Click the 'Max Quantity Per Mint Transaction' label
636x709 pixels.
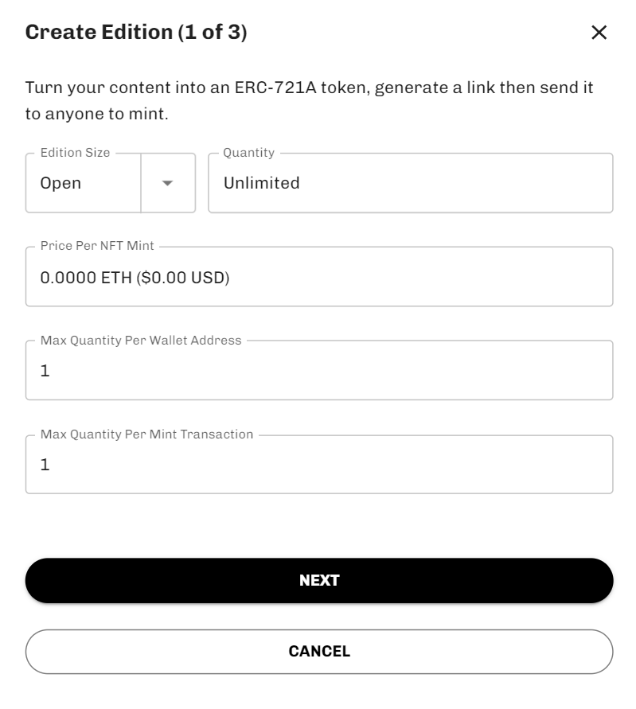click(x=146, y=434)
